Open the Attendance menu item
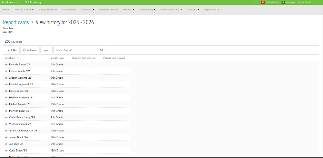The height and width of the screenshot is (158, 323). [69, 9]
